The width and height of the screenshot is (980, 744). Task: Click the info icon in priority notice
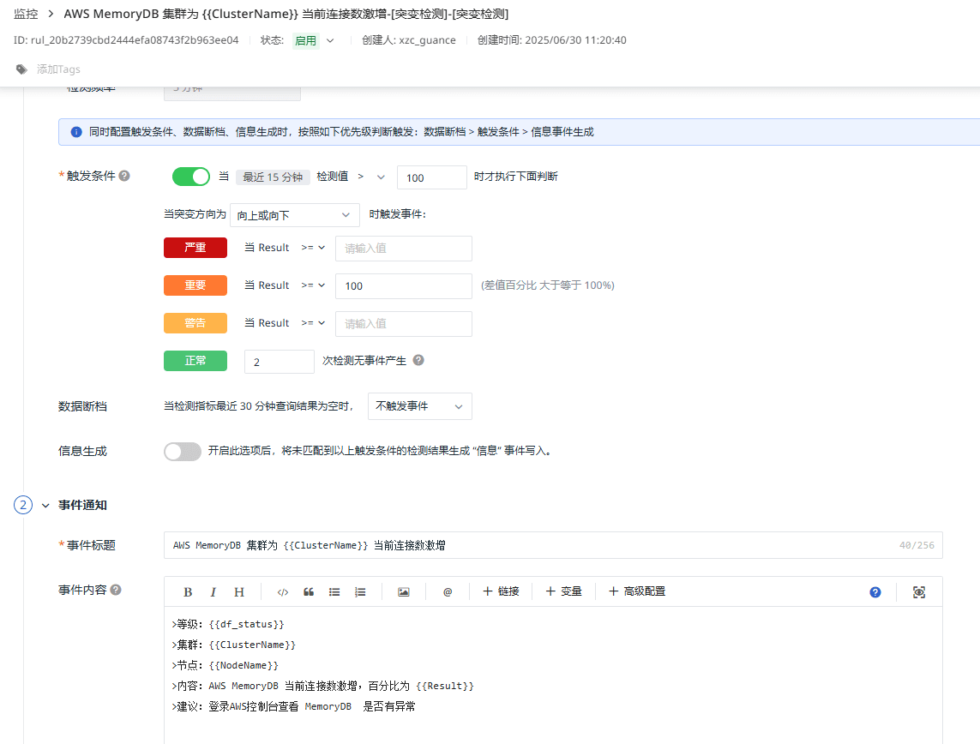[x=76, y=132]
